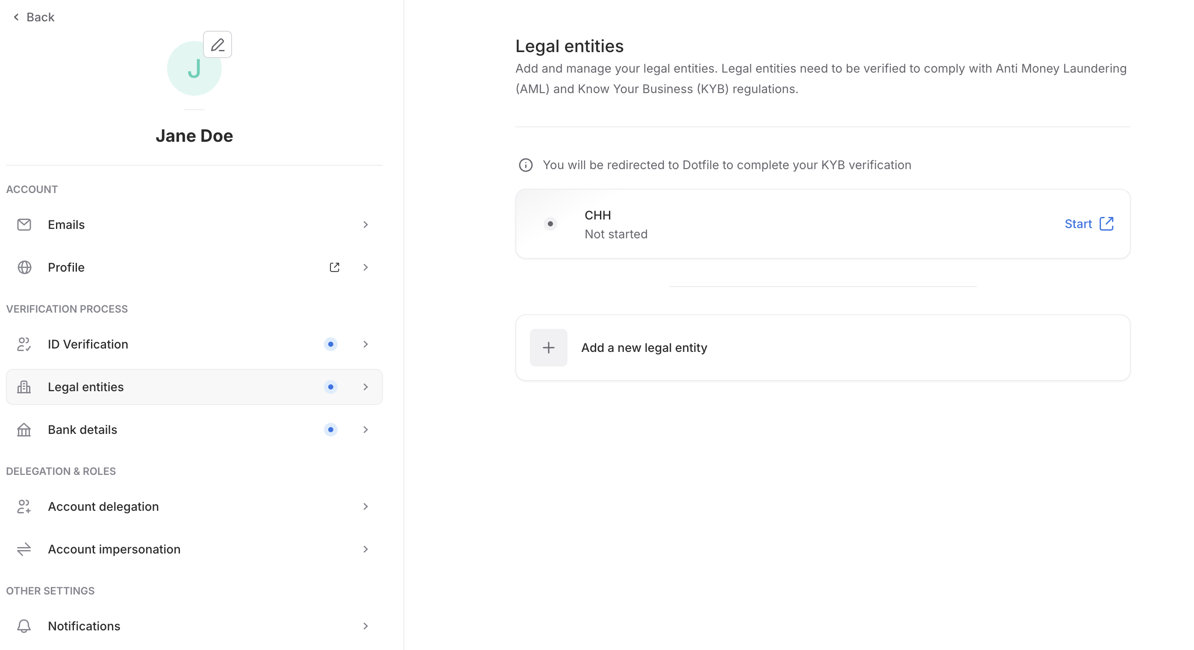Click blue status dot for Bank details
Screen dimensions: 1194x650
point(330,430)
